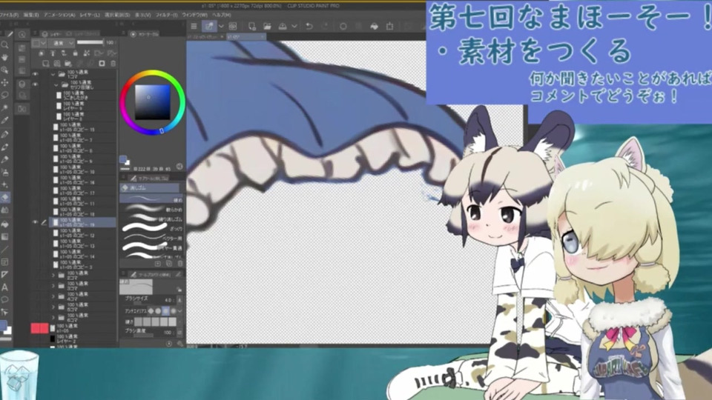Choose the 練り消しゴム sub tool
Viewport: 712px width, 400px height.
tap(152, 219)
